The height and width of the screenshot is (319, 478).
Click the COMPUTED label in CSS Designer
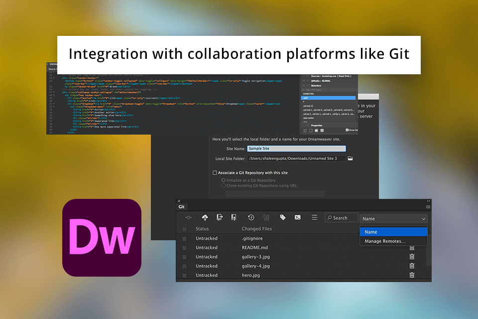[308, 94]
